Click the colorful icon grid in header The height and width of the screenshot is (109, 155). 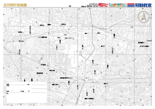click(x=118, y=5)
